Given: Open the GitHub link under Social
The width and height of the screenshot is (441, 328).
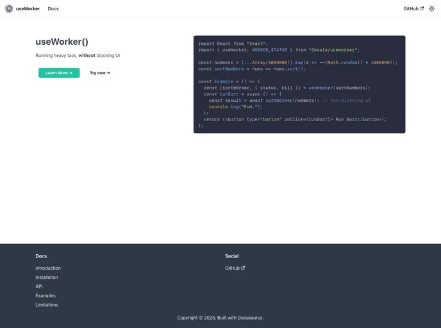Looking at the screenshot, I should coord(235,268).
